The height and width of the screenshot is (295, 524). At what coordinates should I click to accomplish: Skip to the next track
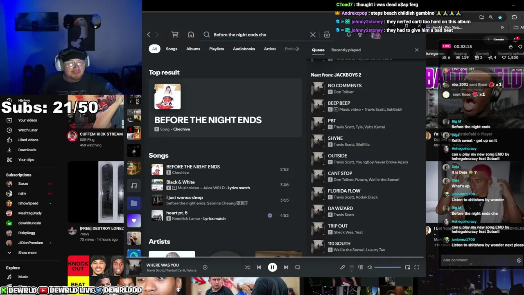[x=286, y=268]
